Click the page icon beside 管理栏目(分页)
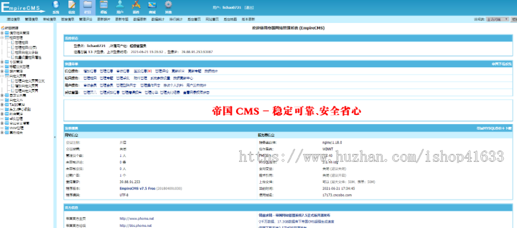 [13, 48]
